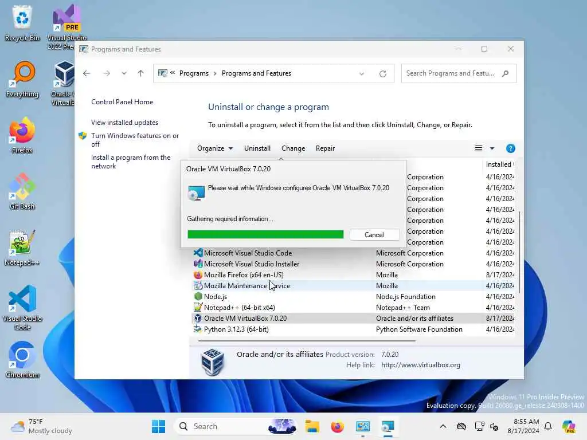Open the help question mark icon
This screenshot has width=587, height=440.
(x=510, y=148)
